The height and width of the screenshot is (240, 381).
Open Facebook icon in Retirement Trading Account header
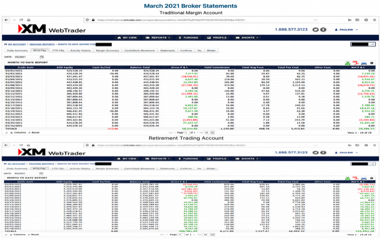point(323,152)
